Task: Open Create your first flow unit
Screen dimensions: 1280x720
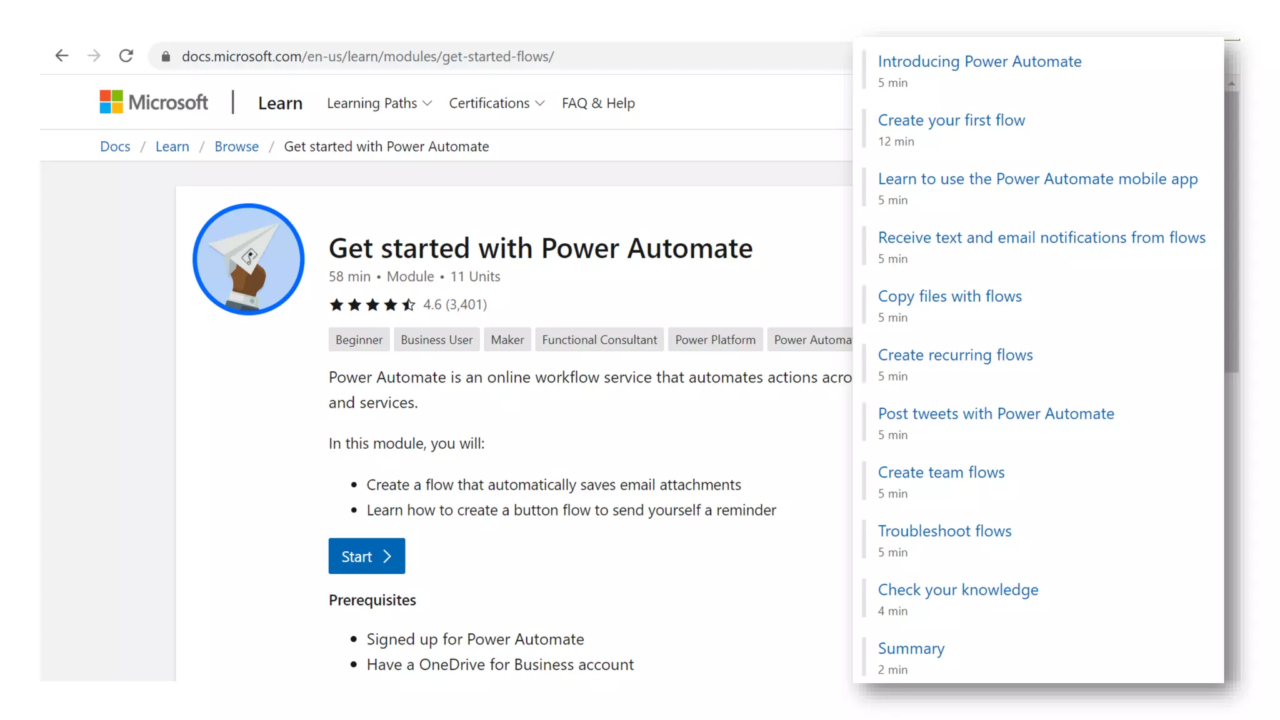Action: click(x=951, y=120)
